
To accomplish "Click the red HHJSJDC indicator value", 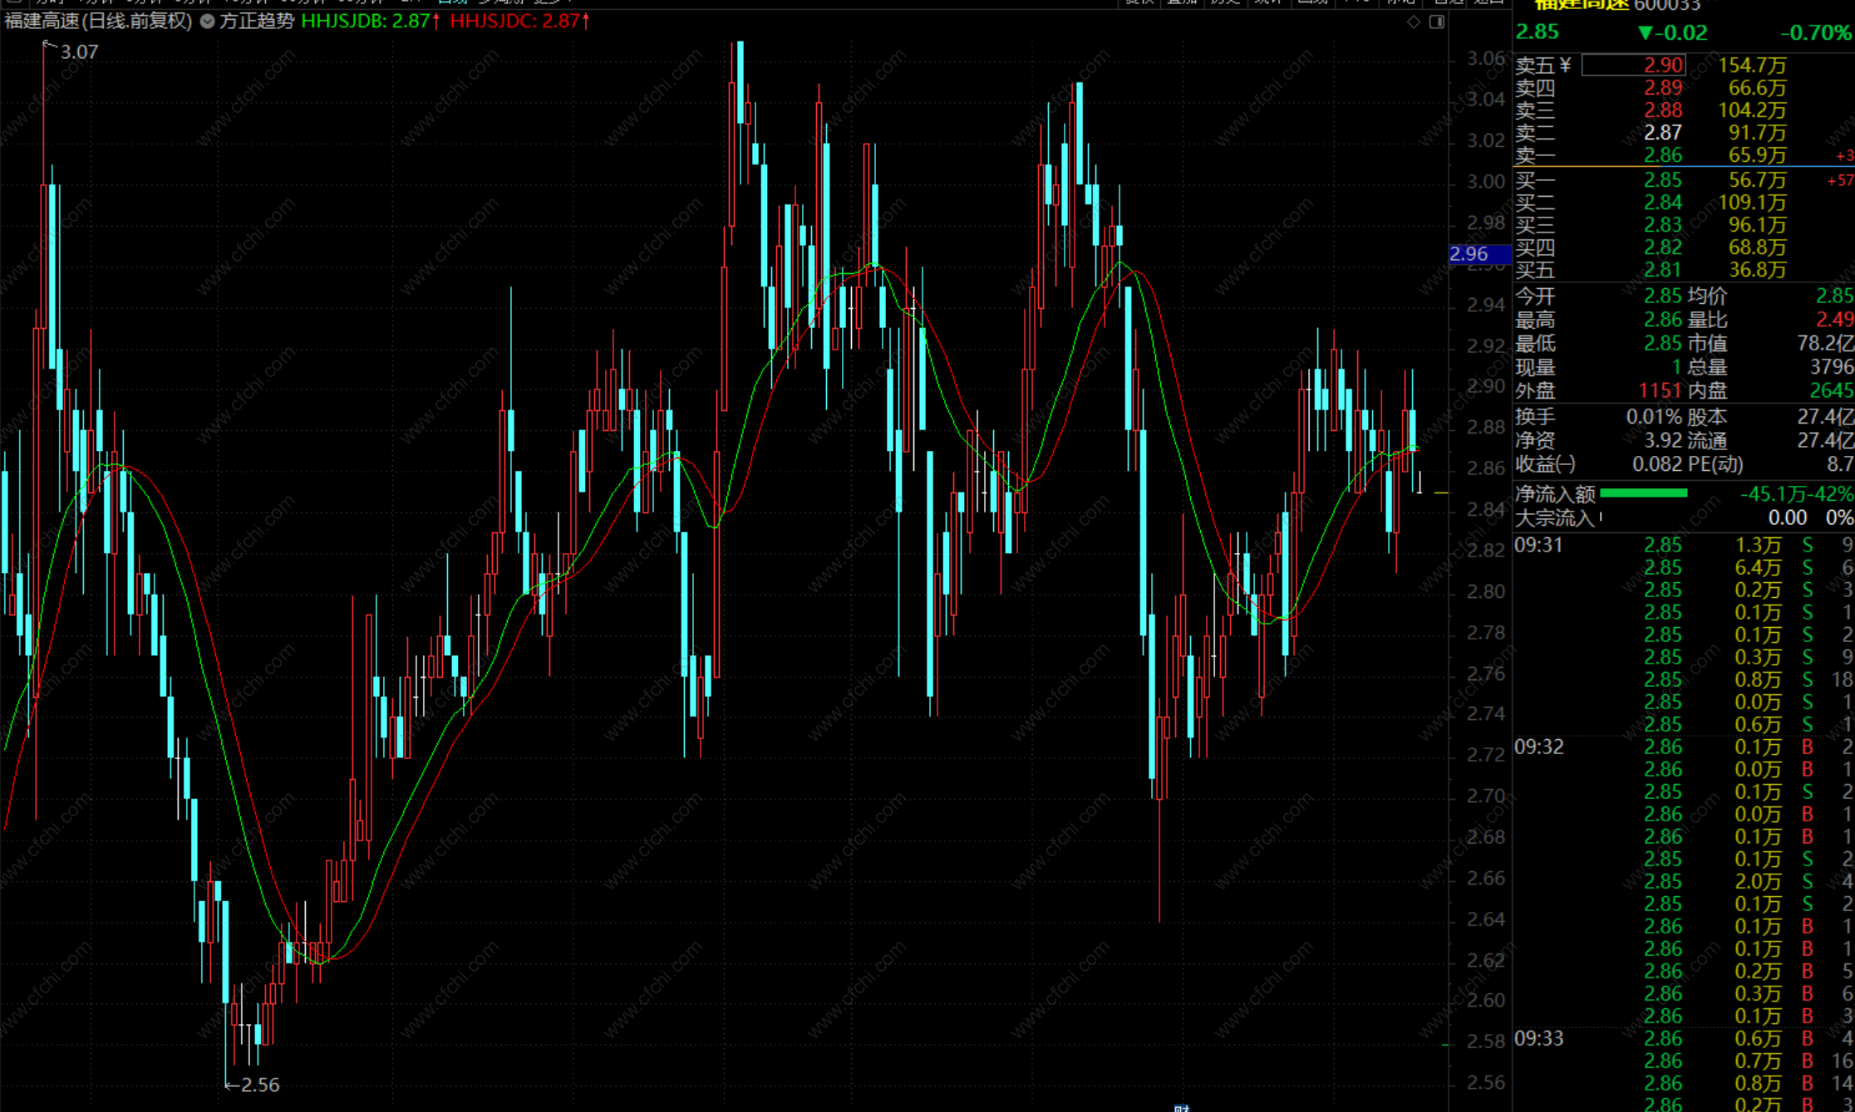I will pos(519,21).
